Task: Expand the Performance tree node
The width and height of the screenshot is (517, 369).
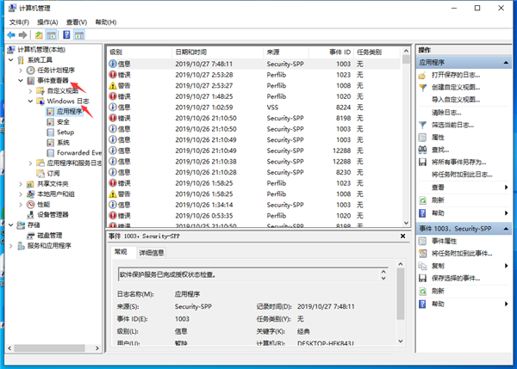Action: coord(21,204)
